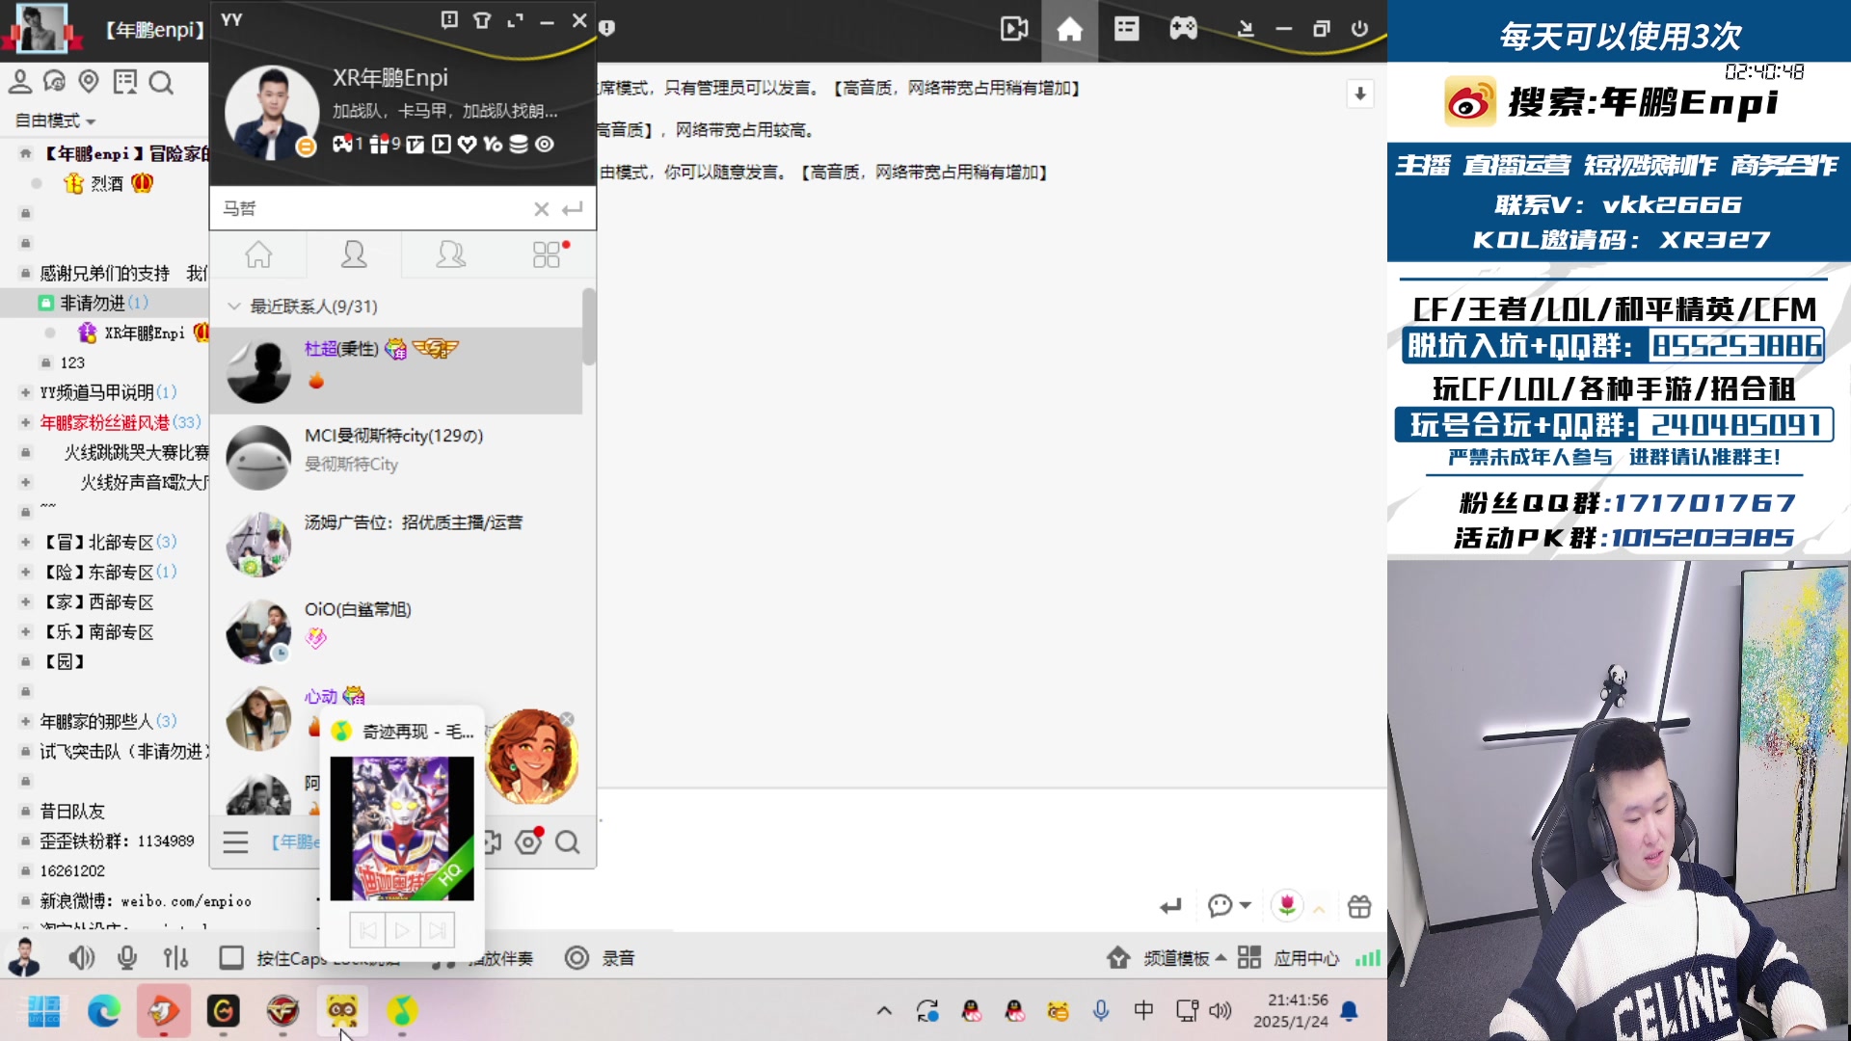Click the coins stack icon in the profile card
The width and height of the screenshot is (1851, 1041).
(519, 144)
